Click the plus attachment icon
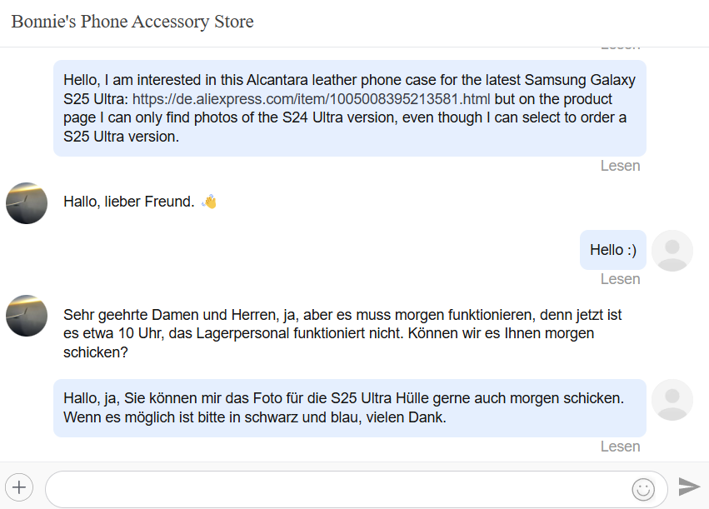709x509 pixels. (x=19, y=487)
